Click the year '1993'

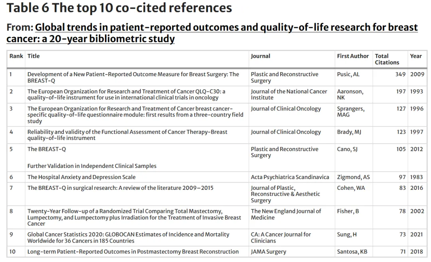416,91
